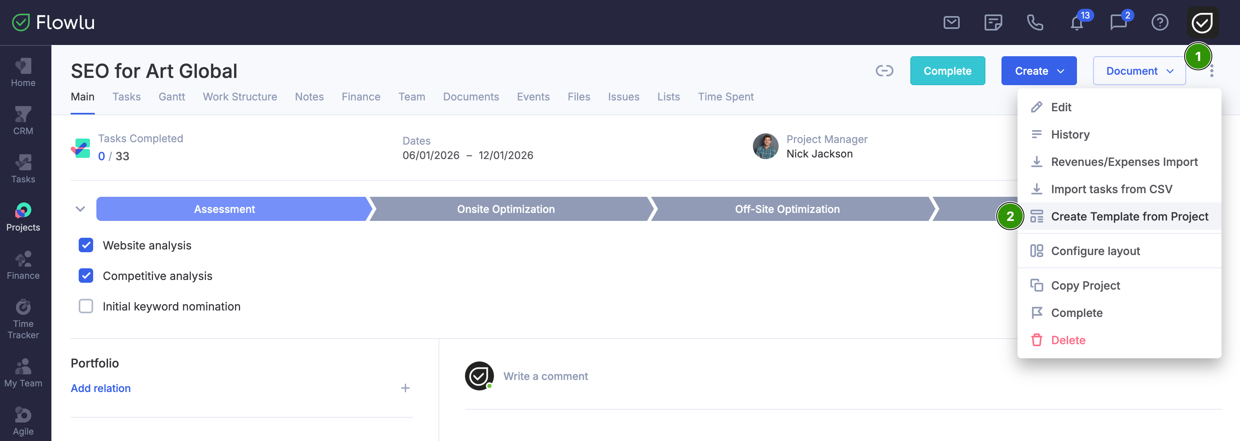
Task: Copy project link via chain icon
Action: [884, 71]
